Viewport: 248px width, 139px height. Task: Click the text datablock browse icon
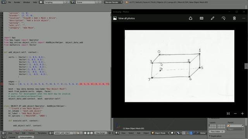tap(51, 133)
